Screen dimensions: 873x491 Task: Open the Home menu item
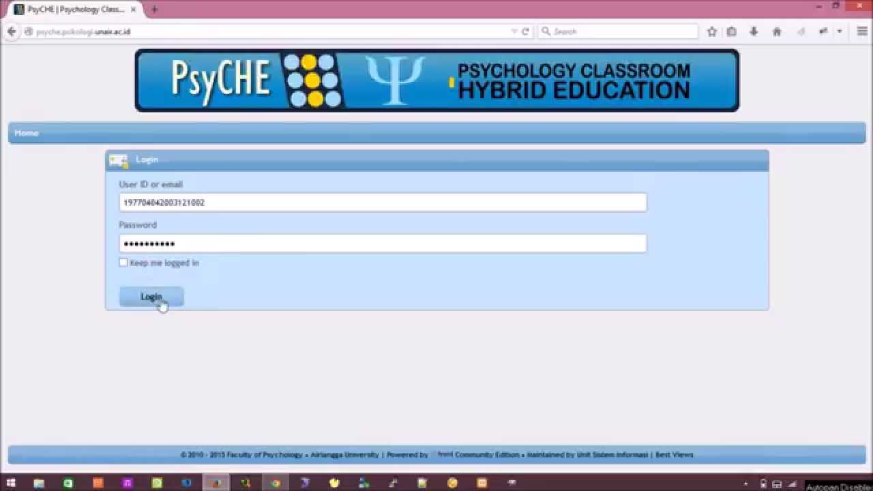click(x=27, y=133)
